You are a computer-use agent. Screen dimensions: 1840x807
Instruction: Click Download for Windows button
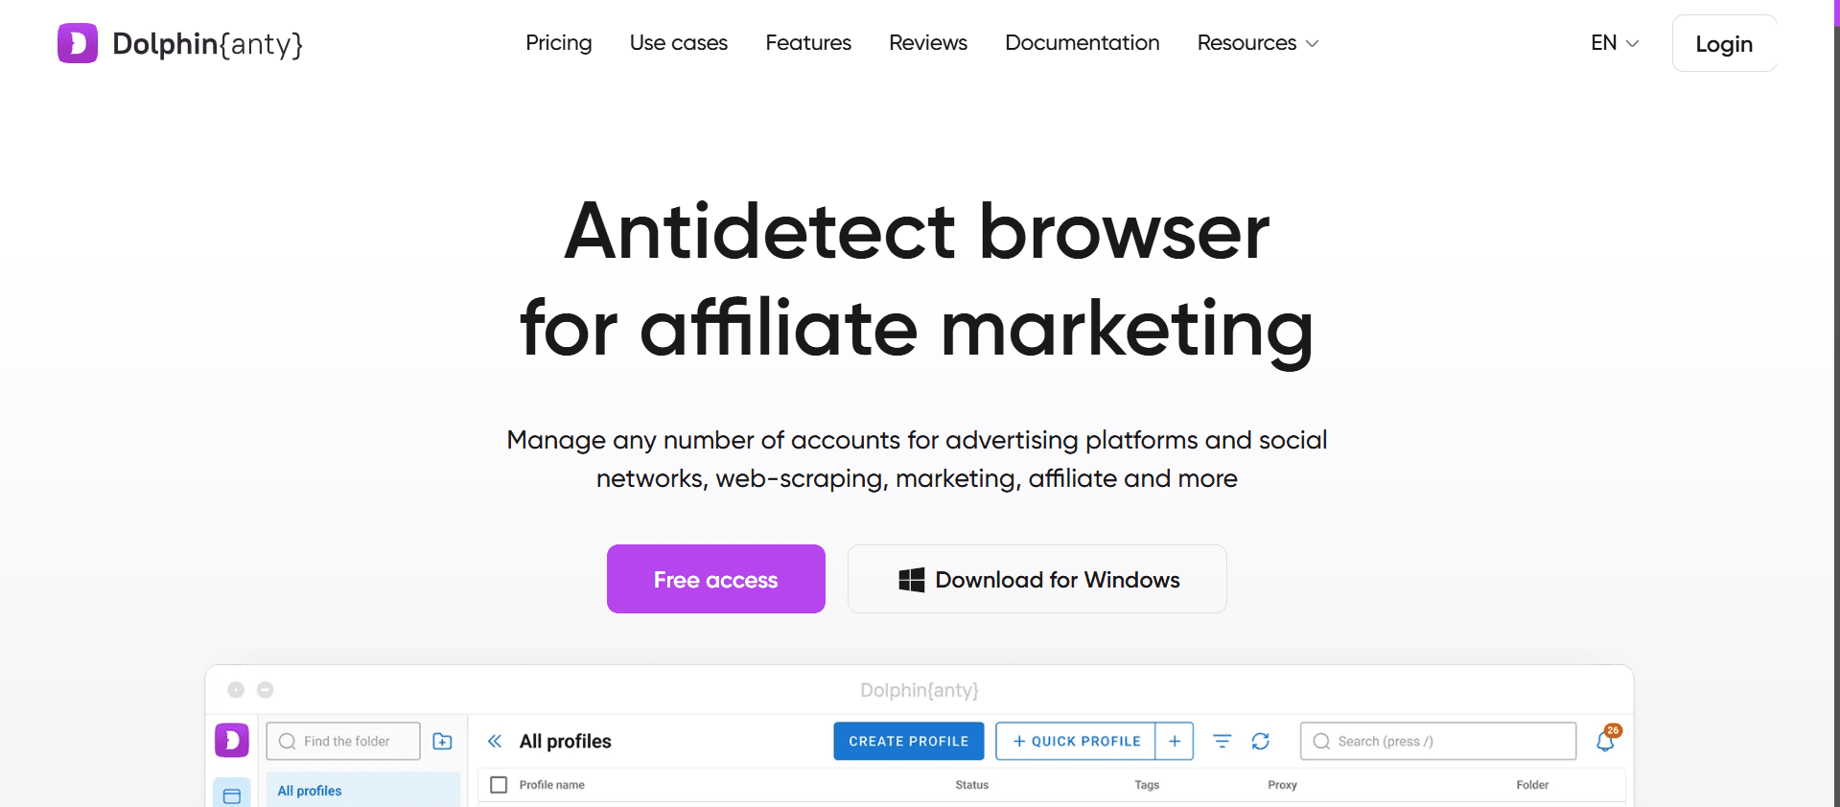1037,579
